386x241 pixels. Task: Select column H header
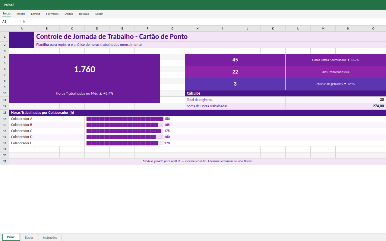click(198, 29)
